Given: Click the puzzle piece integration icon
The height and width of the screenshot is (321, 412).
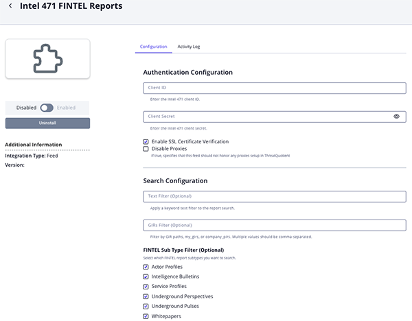Looking at the screenshot, I should click(x=48, y=58).
